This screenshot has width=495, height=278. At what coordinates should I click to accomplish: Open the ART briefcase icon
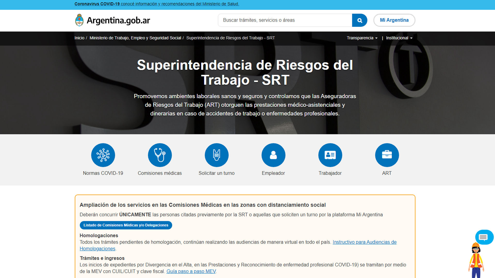tap(387, 155)
